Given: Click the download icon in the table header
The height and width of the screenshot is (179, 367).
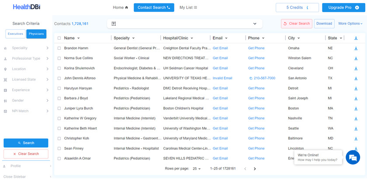Looking at the screenshot, I should 356,38.
